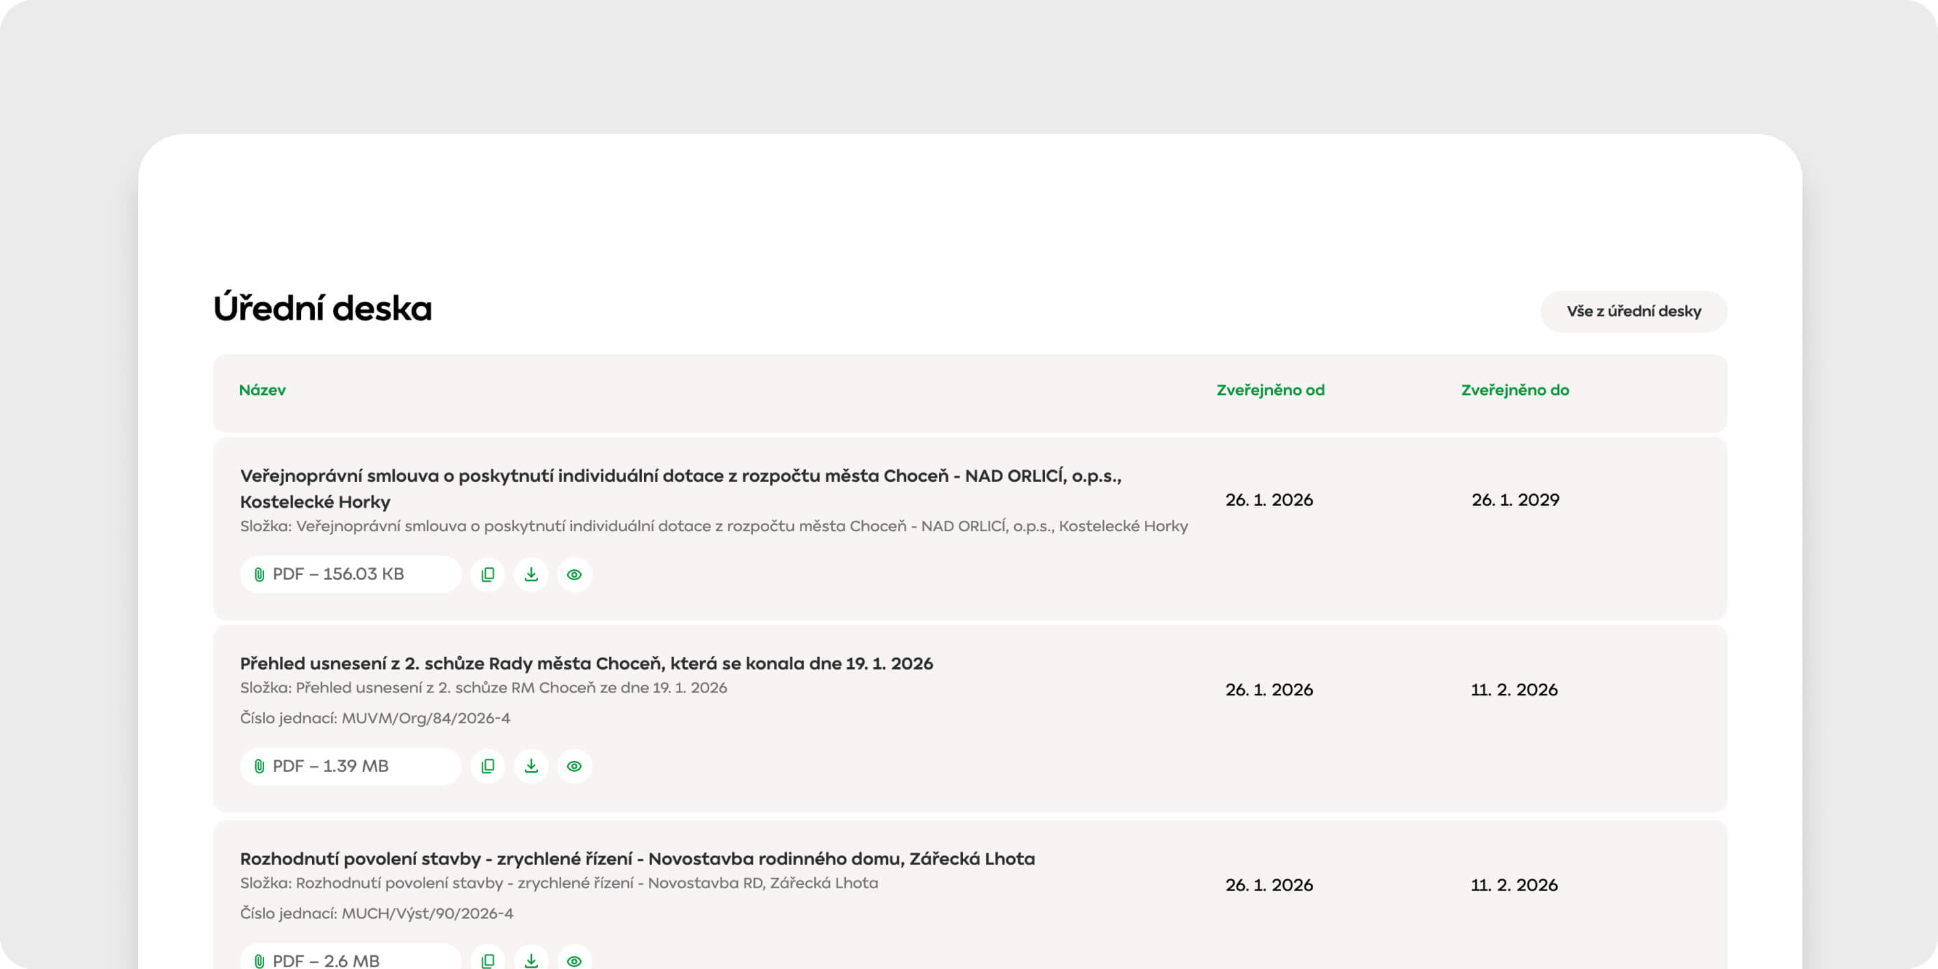Open the Vše z úřední desky button

point(1633,311)
